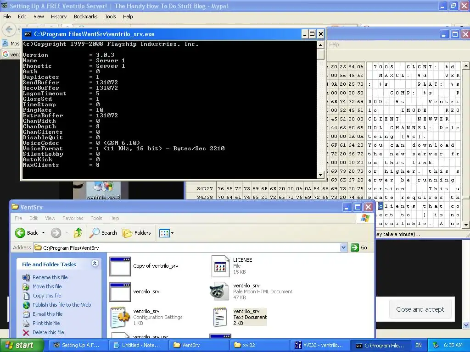The image size is (470, 352).
Task: Open the browser's History menu
Action: click(58, 17)
